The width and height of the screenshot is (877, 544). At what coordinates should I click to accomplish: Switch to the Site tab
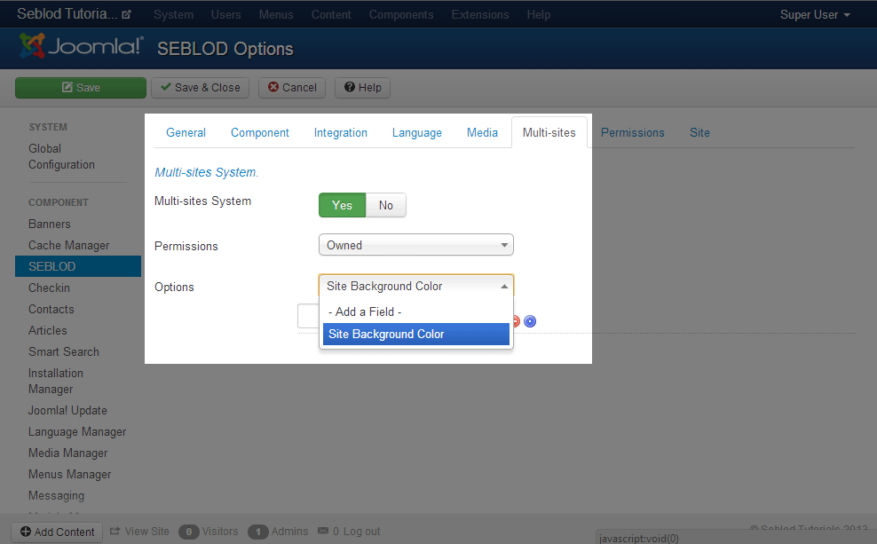(699, 132)
